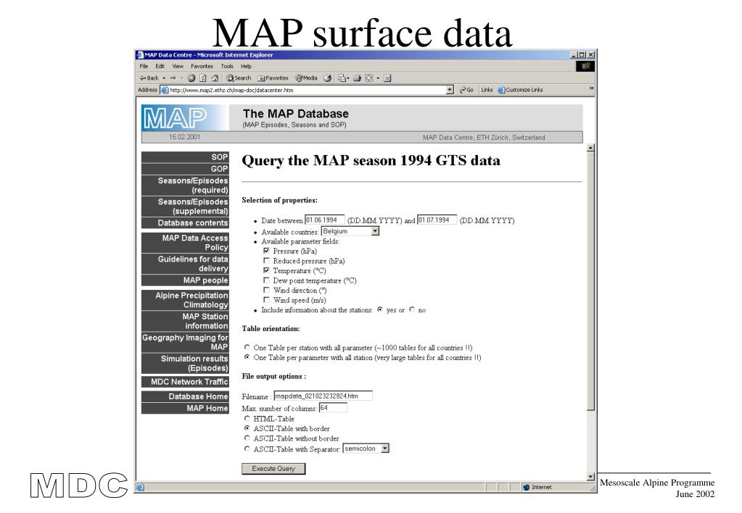This screenshot has height=513, width=742.
Task: Toggle the Pressure (hPa) checkbox
Action: point(266,251)
